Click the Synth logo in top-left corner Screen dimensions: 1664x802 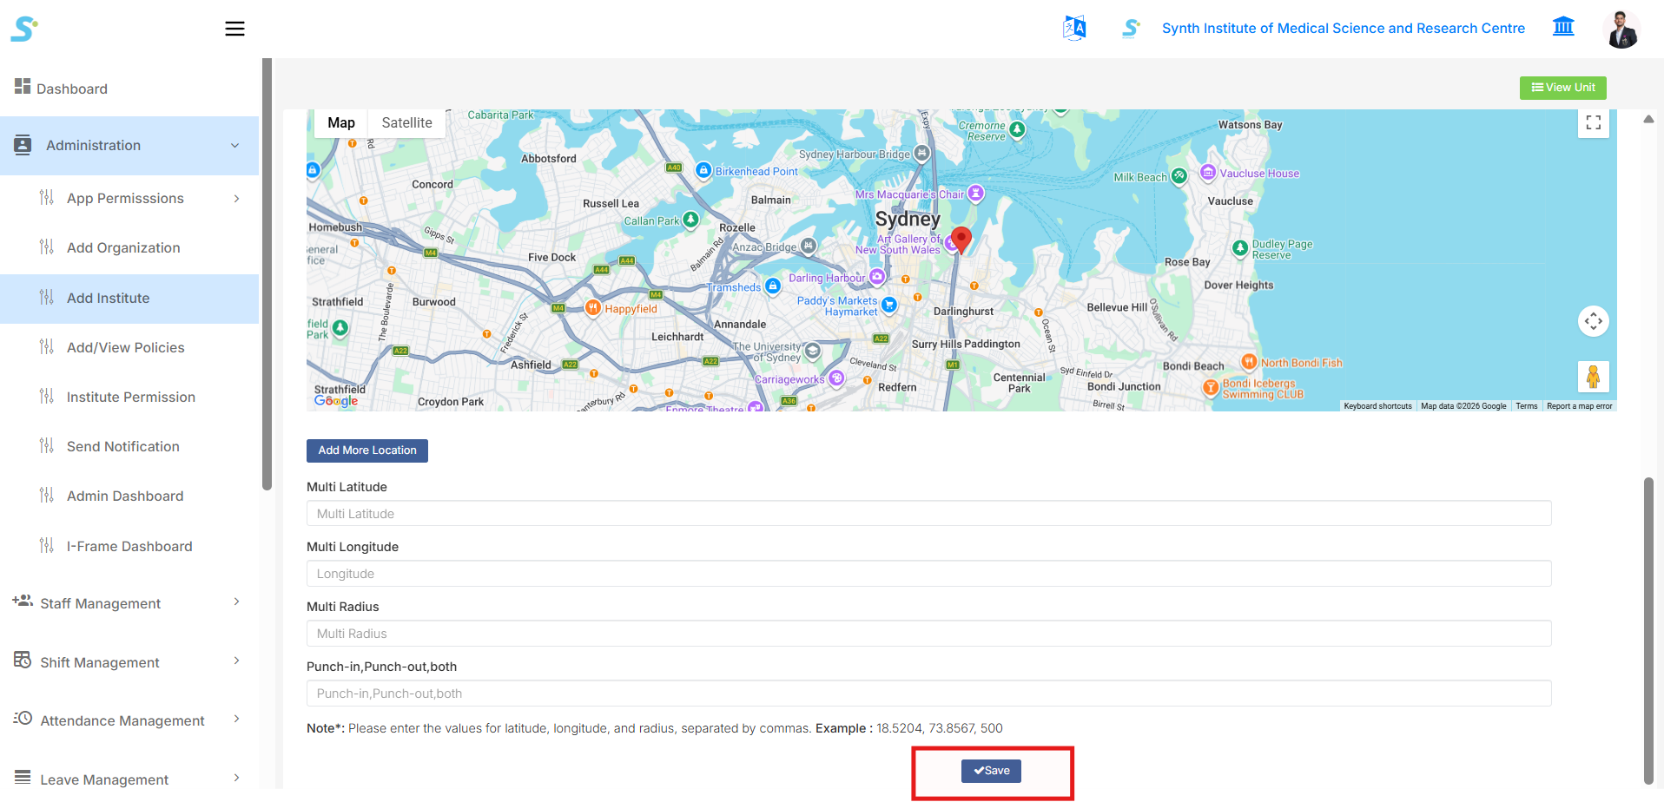(x=24, y=29)
